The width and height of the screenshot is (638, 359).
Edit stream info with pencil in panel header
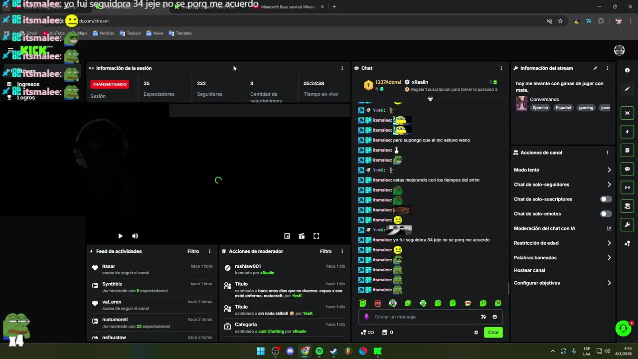595,68
